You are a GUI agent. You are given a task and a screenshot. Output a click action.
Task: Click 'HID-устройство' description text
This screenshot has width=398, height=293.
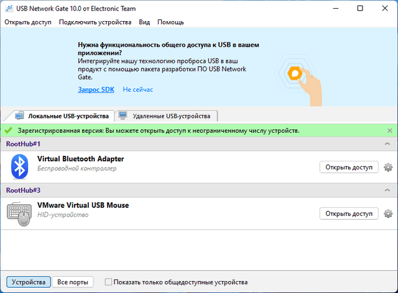[63, 215]
